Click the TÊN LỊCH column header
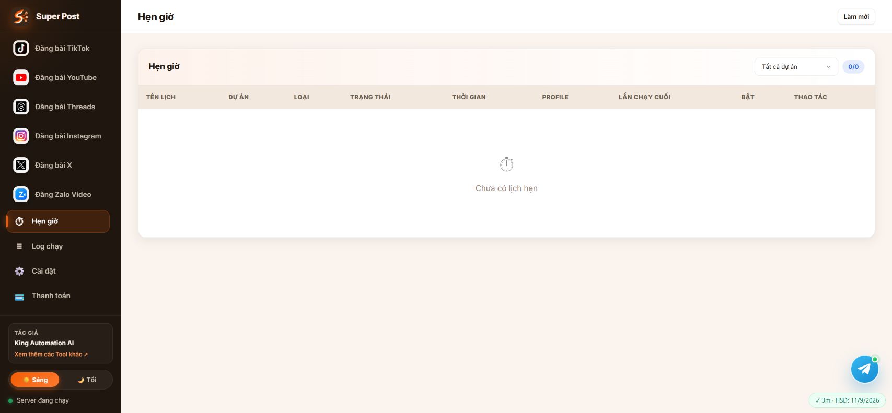The width and height of the screenshot is (892, 413). click(161, 97)
